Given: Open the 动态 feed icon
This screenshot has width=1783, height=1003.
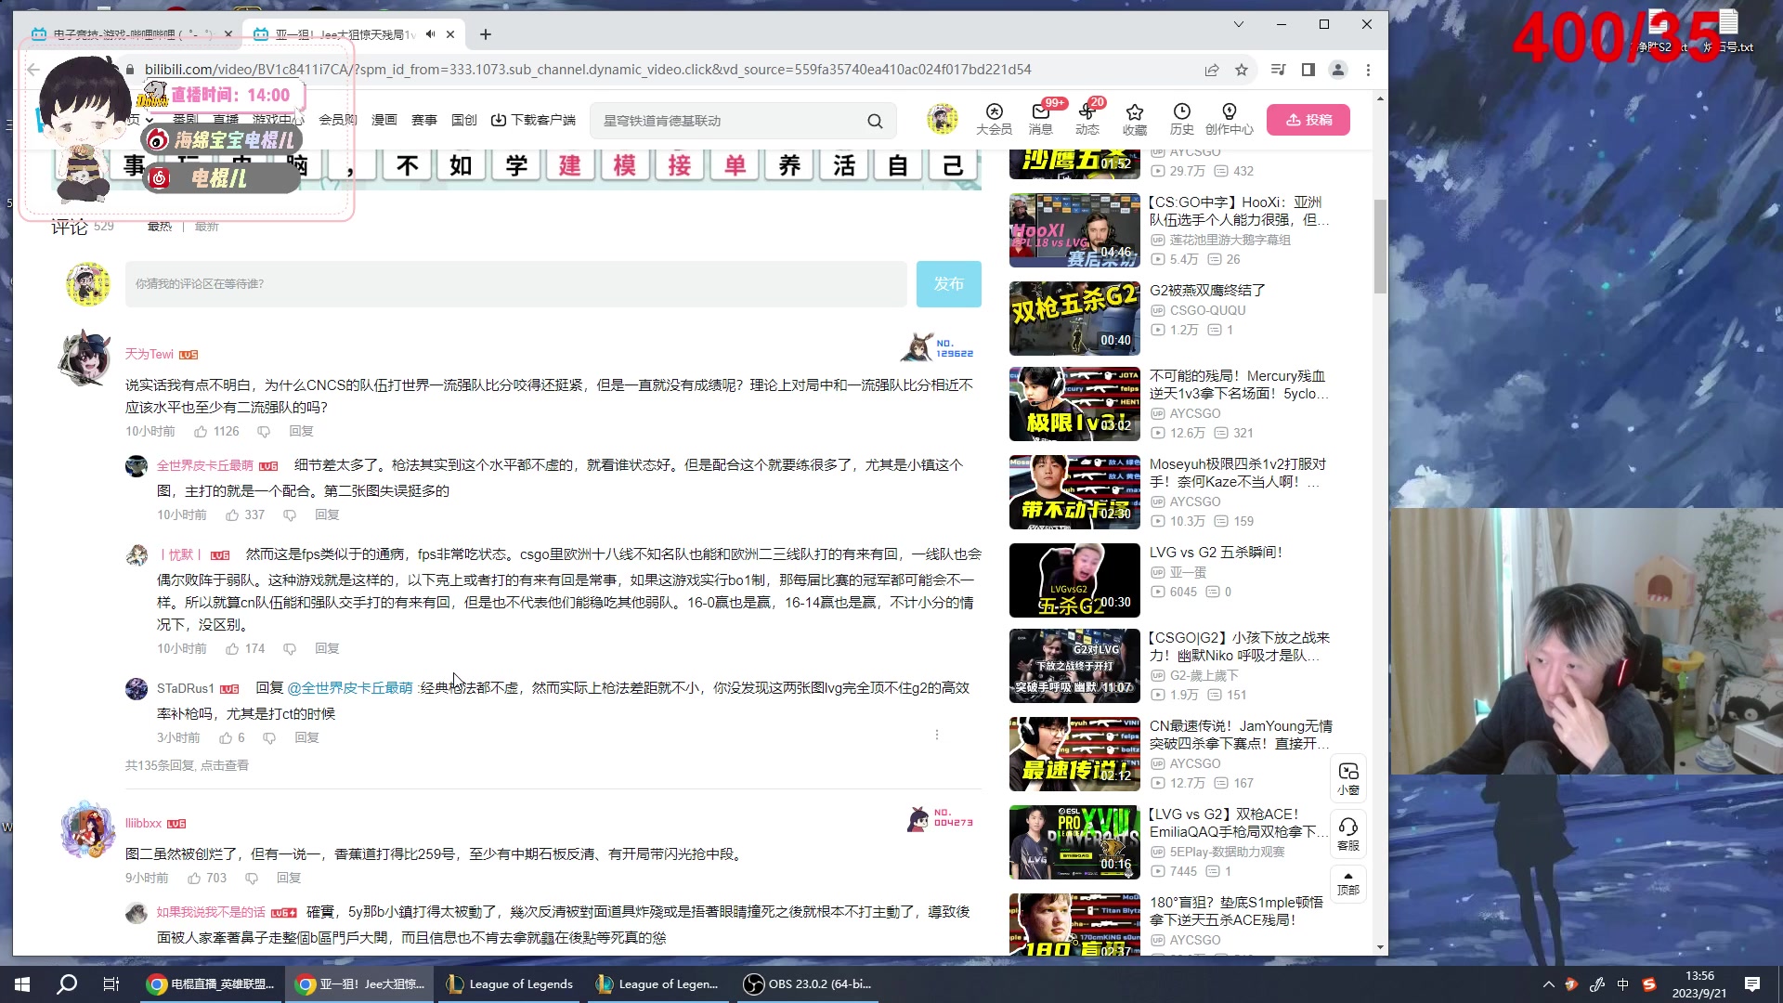Looking at the screenshot, I should click(x=1087, y=119).
